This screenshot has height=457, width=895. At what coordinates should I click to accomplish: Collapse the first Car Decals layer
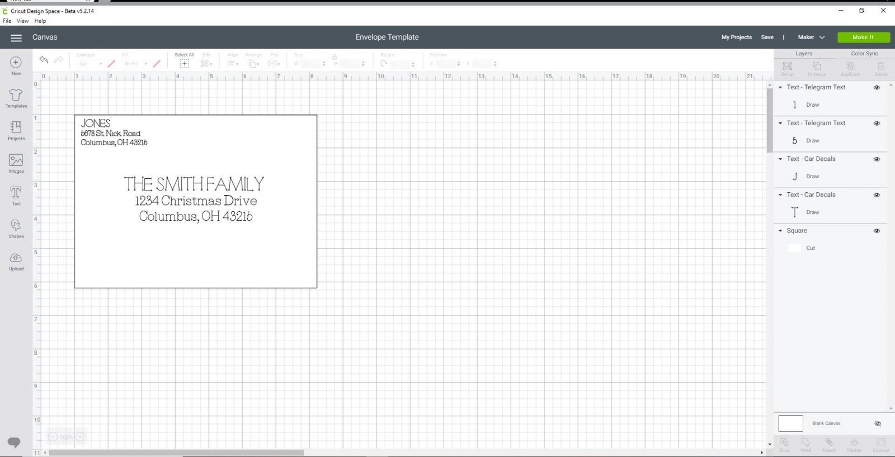pyautogui.click(x=780, y=159)
